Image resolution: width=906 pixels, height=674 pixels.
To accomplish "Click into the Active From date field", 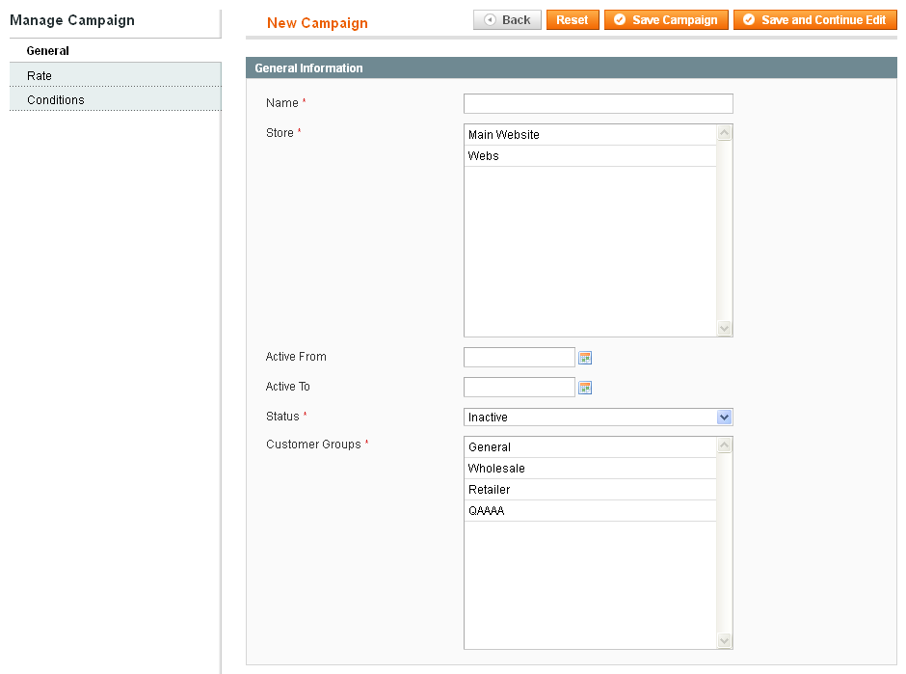I will click(x=519, y=357).
